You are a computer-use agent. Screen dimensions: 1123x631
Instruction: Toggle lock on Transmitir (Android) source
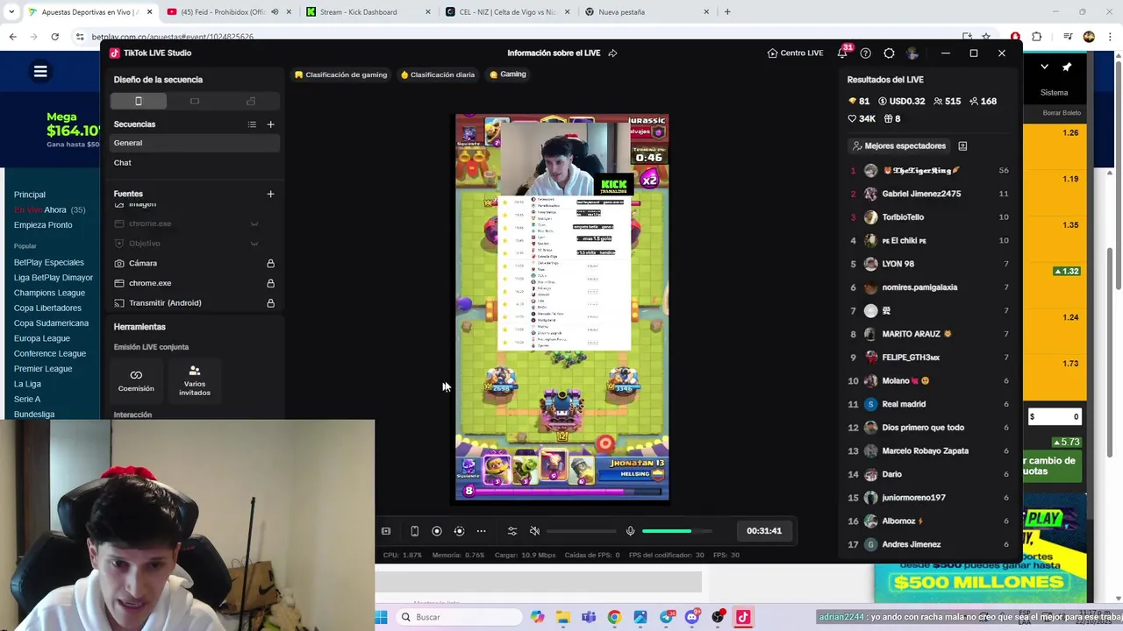pos(270,303)
